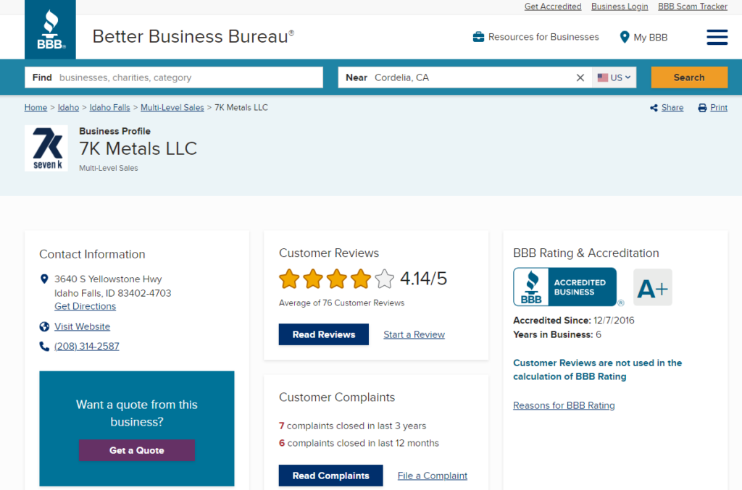Go to the Multi-Level Sales breadcrumb
742x490 pixels.
(x=172, y=108)
